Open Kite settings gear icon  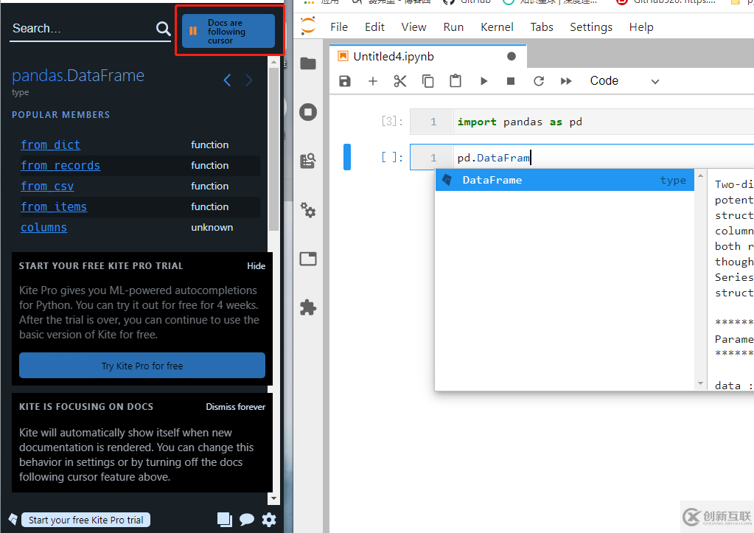(269, 520)
